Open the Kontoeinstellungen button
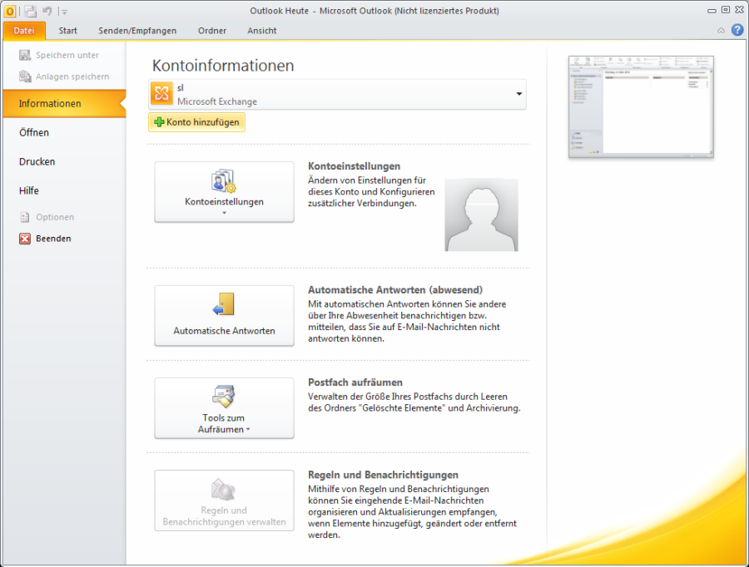Viewport: 749px width, 567px height. [224, 192]
